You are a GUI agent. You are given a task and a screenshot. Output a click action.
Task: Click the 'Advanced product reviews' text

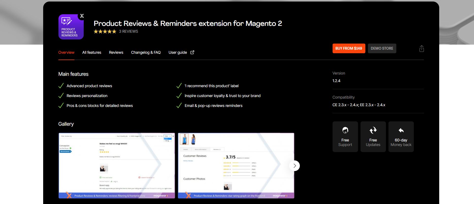[89, 86]
